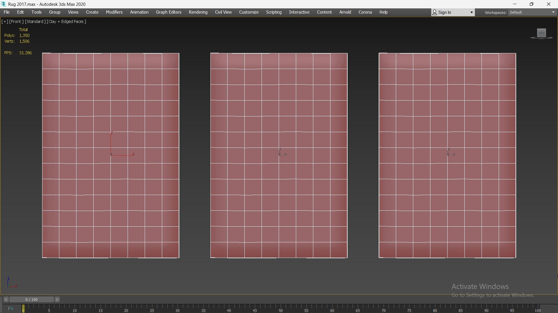Image resolution: width=558 pixels, height=313 pixels.
Task: Open the Scripting menu
Action: click(x=274, y=12)
